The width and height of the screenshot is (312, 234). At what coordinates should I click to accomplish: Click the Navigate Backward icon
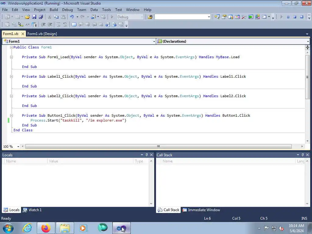point(94,17)
